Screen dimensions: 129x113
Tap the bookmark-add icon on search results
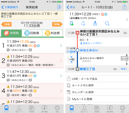click(59, 7)
